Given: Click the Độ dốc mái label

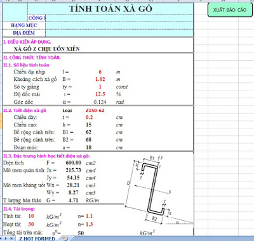Looking at the screenshot, I should (x=27, y=94).
